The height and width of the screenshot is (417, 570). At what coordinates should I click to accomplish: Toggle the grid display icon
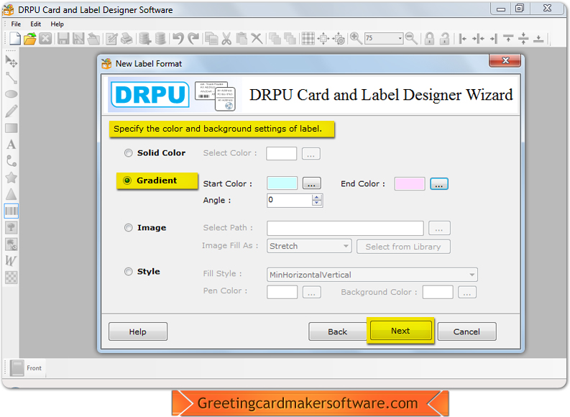click(308, 38)
